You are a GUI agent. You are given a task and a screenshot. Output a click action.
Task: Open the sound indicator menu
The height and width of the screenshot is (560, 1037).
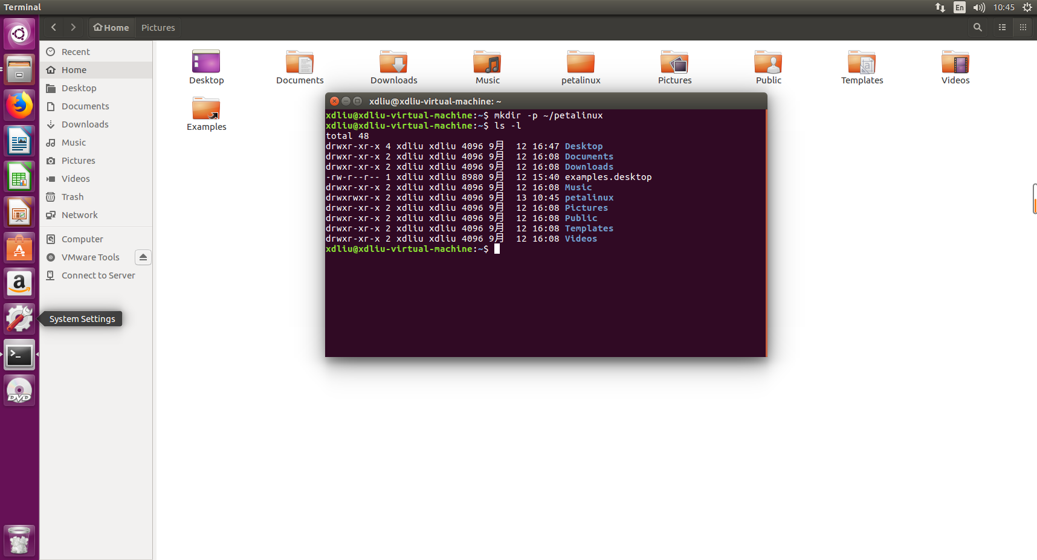click(979, 7)
